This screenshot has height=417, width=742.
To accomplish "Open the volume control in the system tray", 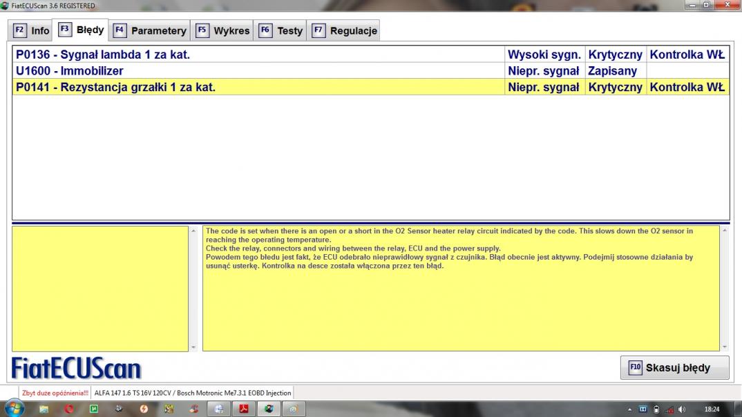I will (681, 409).
